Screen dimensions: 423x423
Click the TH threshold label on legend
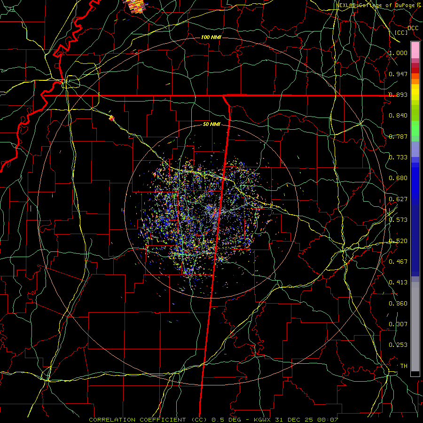404,366
